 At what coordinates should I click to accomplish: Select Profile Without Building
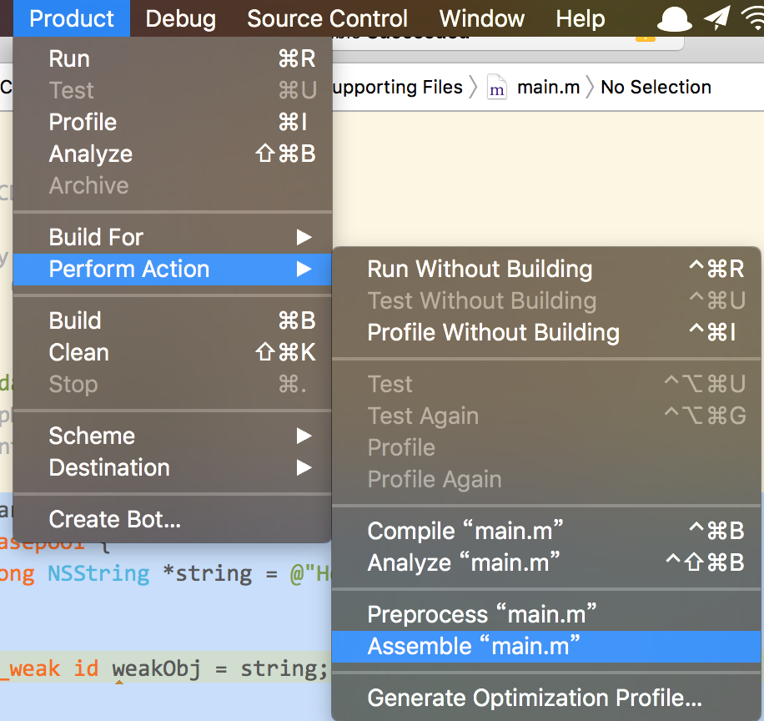546,332
